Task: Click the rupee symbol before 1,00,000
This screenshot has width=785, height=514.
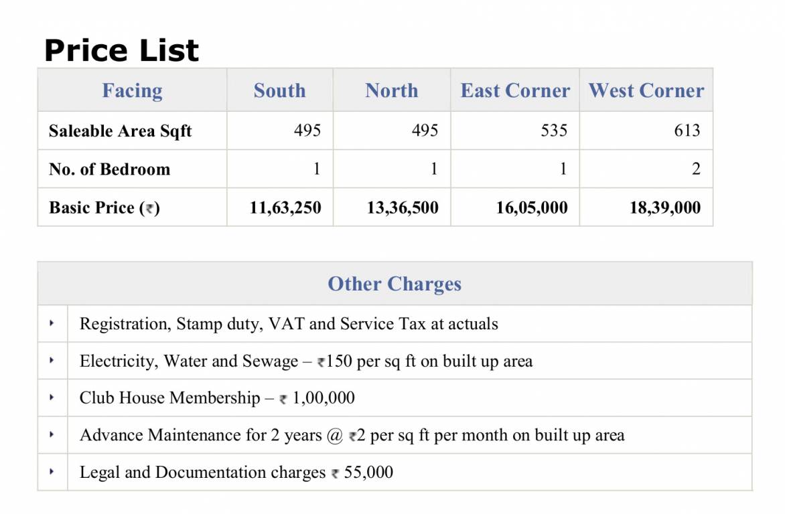Action: [283, 400]
